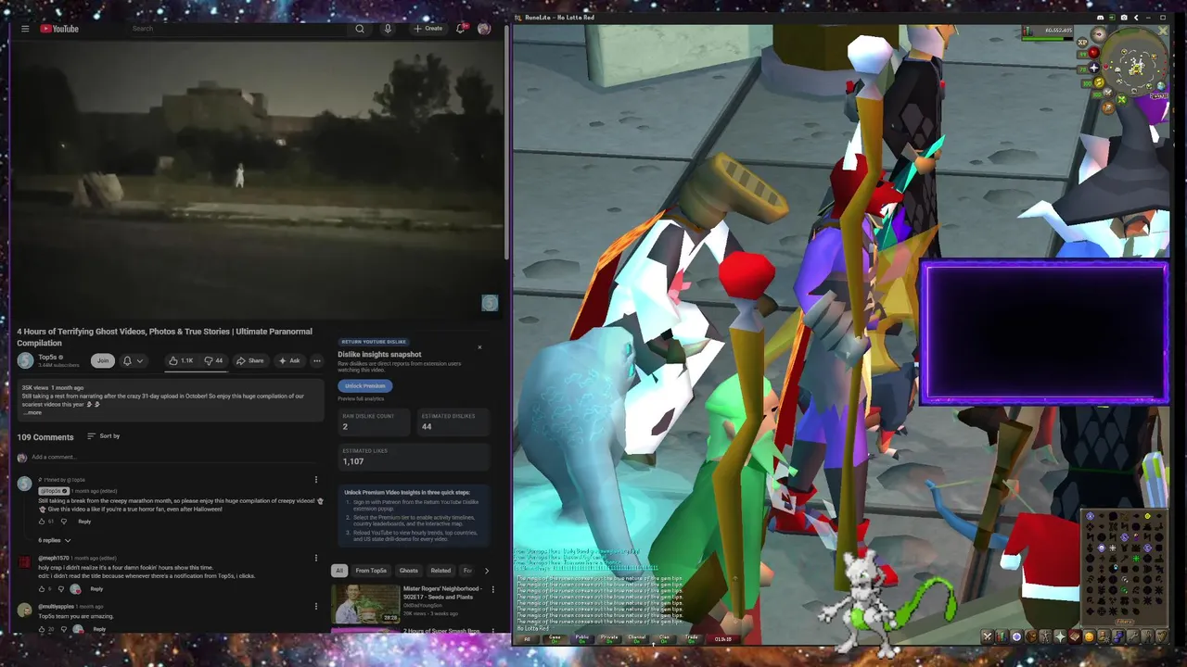Like the pinned comment with 61 likes

tap(42, 522)
